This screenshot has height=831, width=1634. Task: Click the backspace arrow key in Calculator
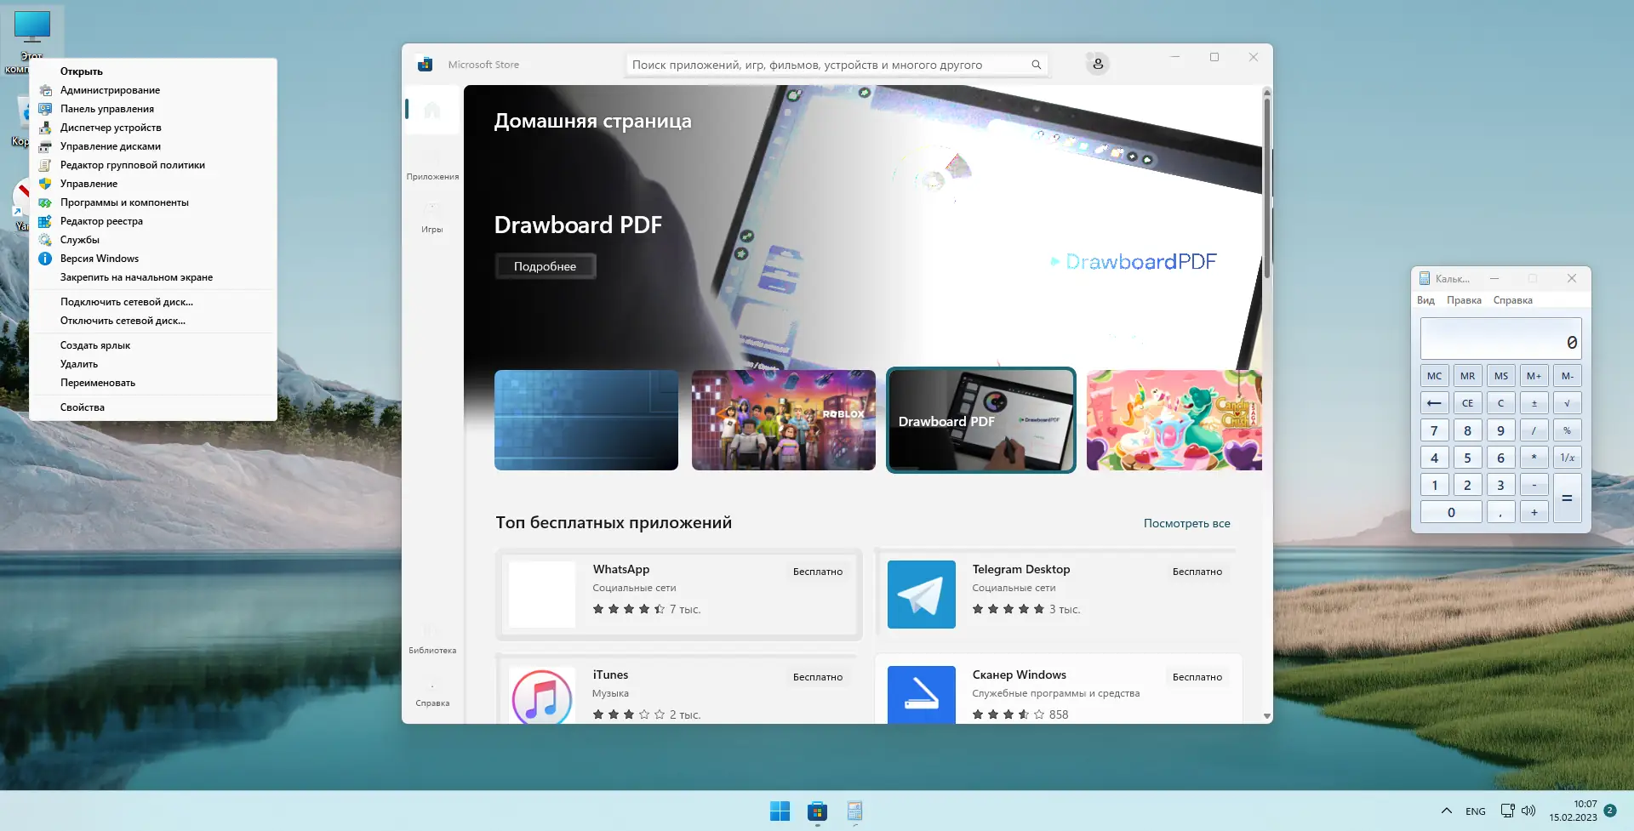1434,403
